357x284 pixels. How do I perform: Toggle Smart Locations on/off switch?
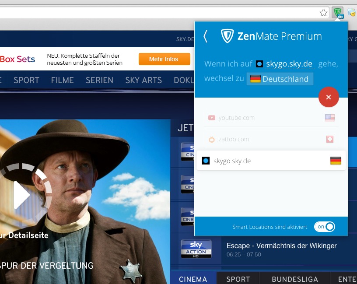pos(325,227)
